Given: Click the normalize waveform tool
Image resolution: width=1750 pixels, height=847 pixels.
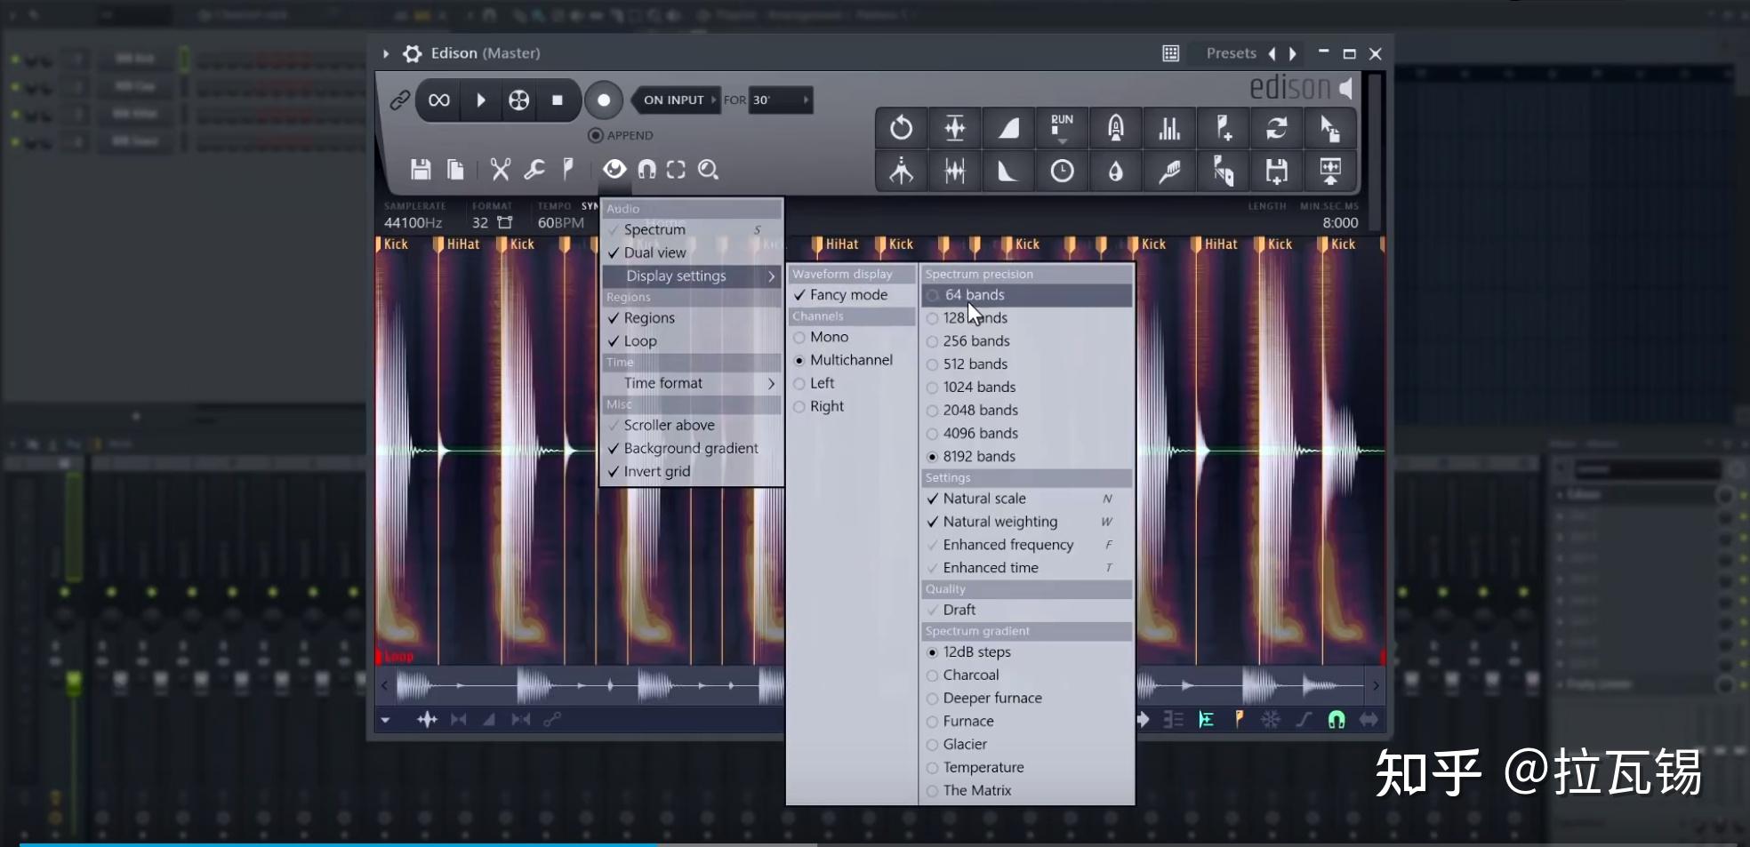Looking at the screenshot, I should point(955,128).
